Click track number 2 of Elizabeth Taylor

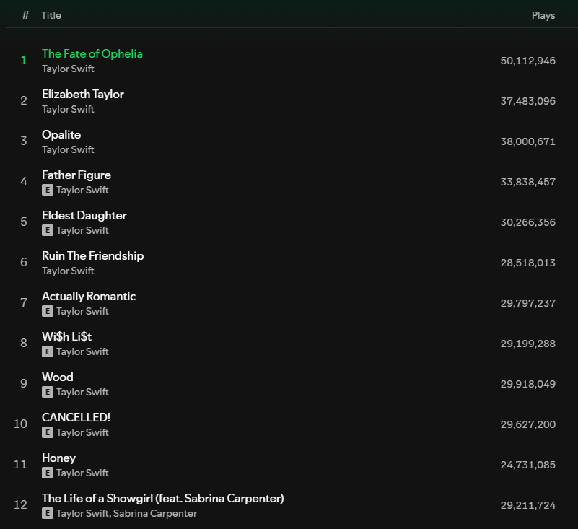click(x=24, y=100)
